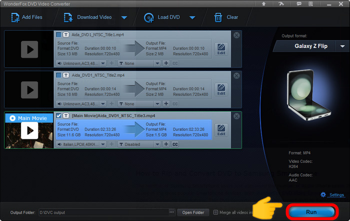The width and height of the screenshot is (350, 221).
Task: Uncheck the Main Movie Title3 checkbox
Action: point(58,115)
